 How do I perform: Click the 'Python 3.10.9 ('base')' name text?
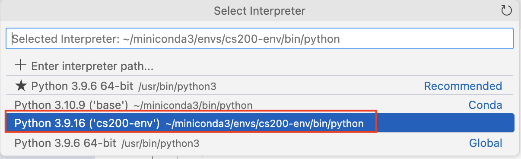[71, 105]
